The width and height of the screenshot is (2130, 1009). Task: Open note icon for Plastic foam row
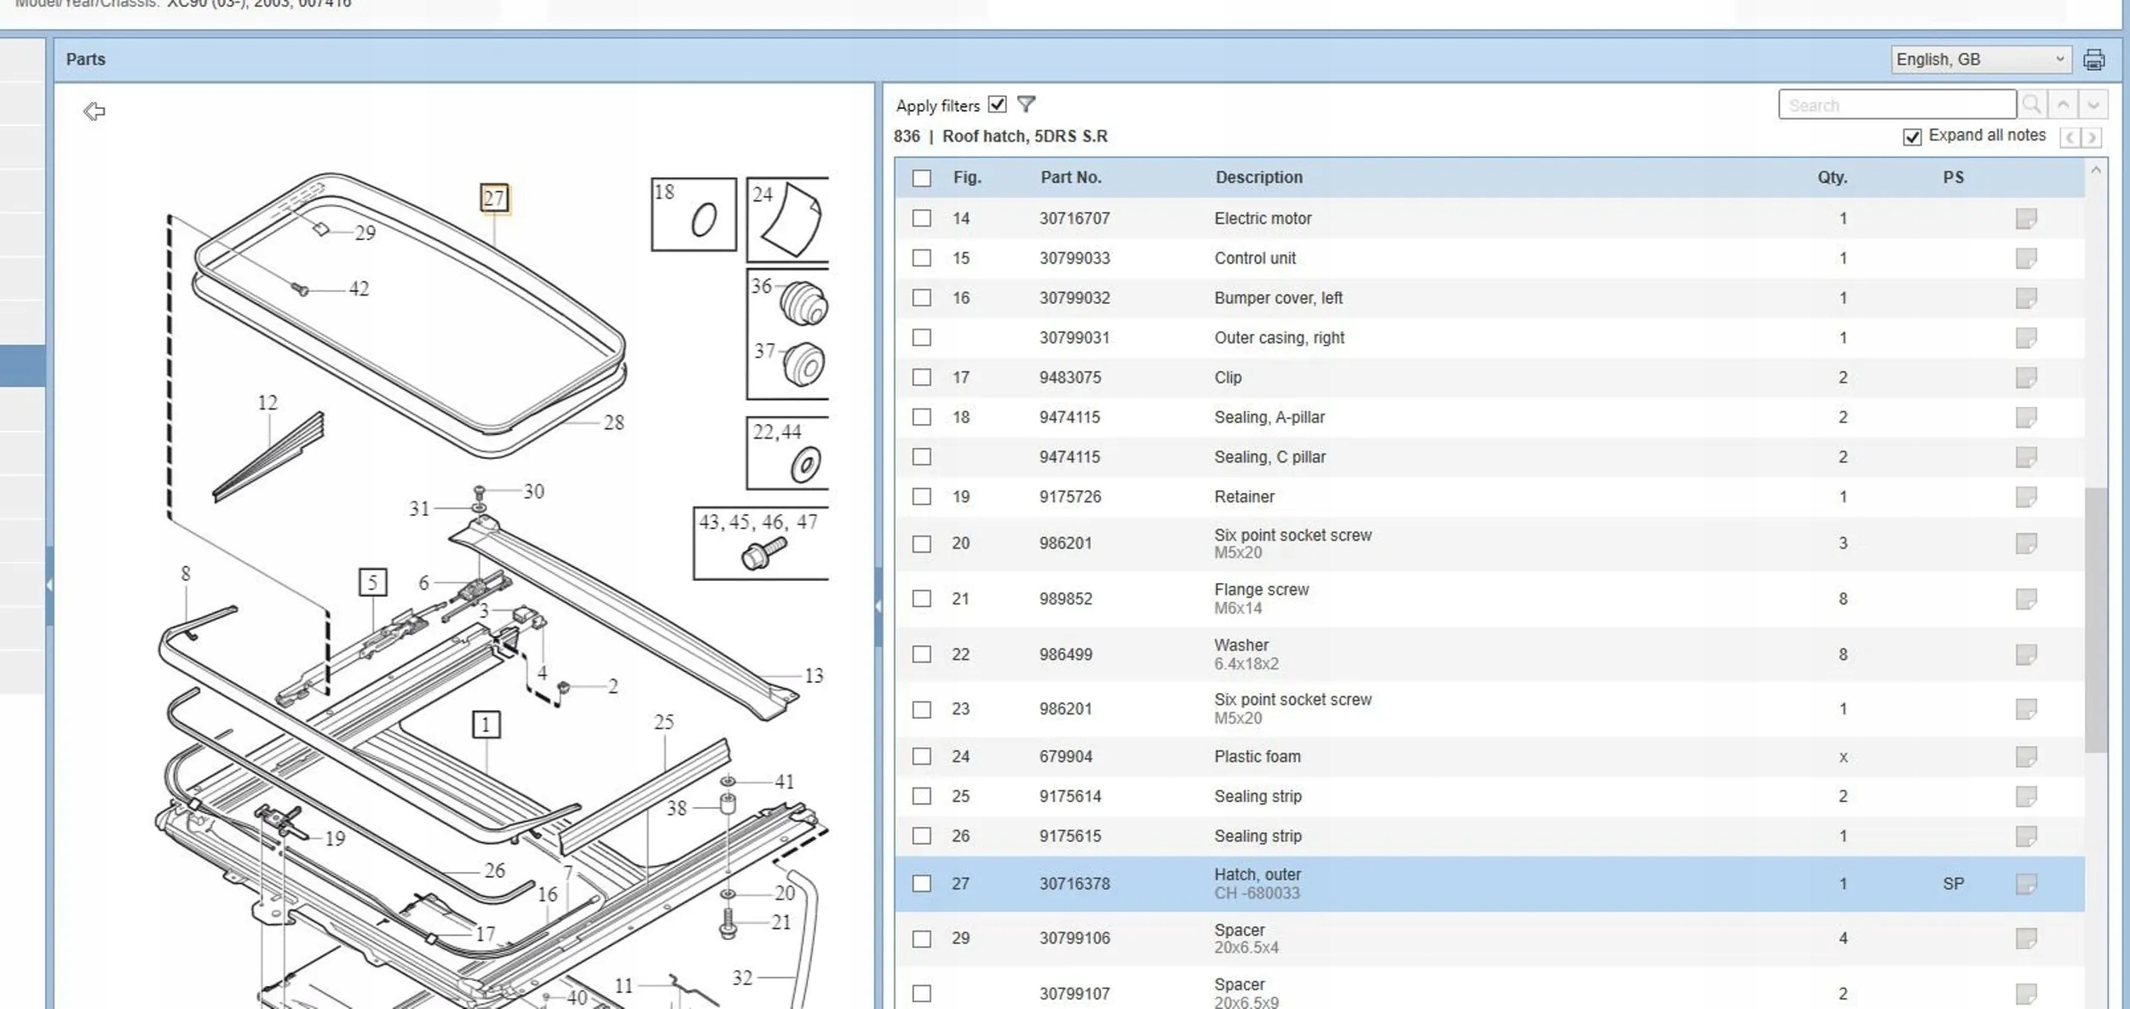pyautogui.click(x=2026, y=756)
